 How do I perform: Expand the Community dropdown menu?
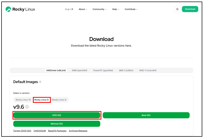(100, 9)
